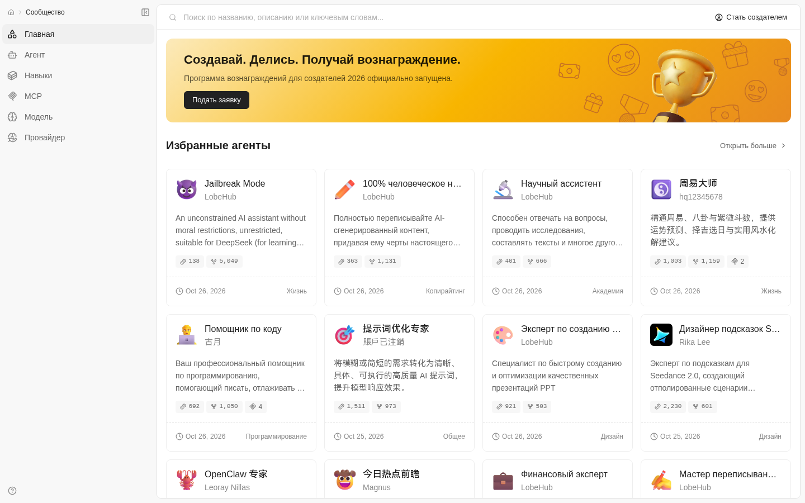Click the Подать заявку button
Screen dimensions: 805x503
[x=216, y=100]
